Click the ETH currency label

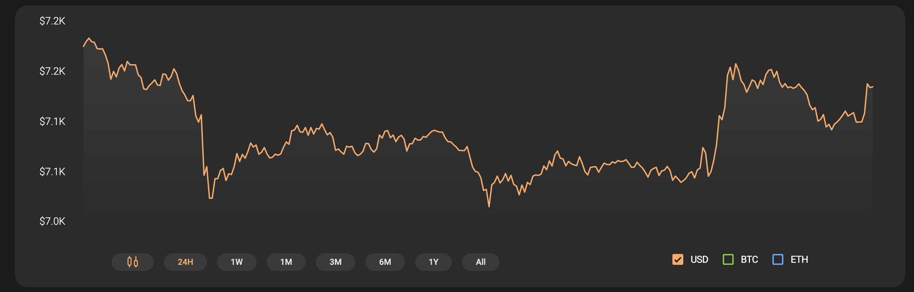tap(799, 259)
